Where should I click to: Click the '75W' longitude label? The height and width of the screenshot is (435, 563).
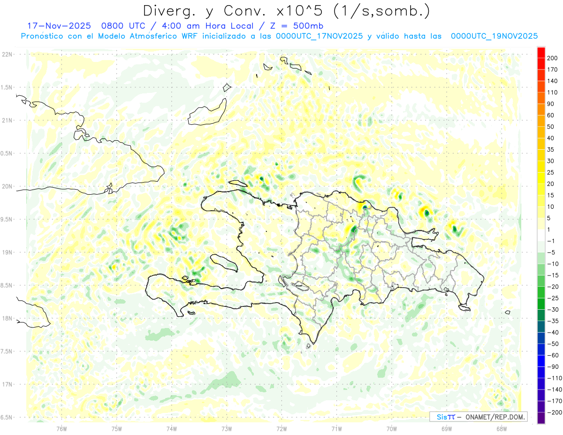point(116,428)
